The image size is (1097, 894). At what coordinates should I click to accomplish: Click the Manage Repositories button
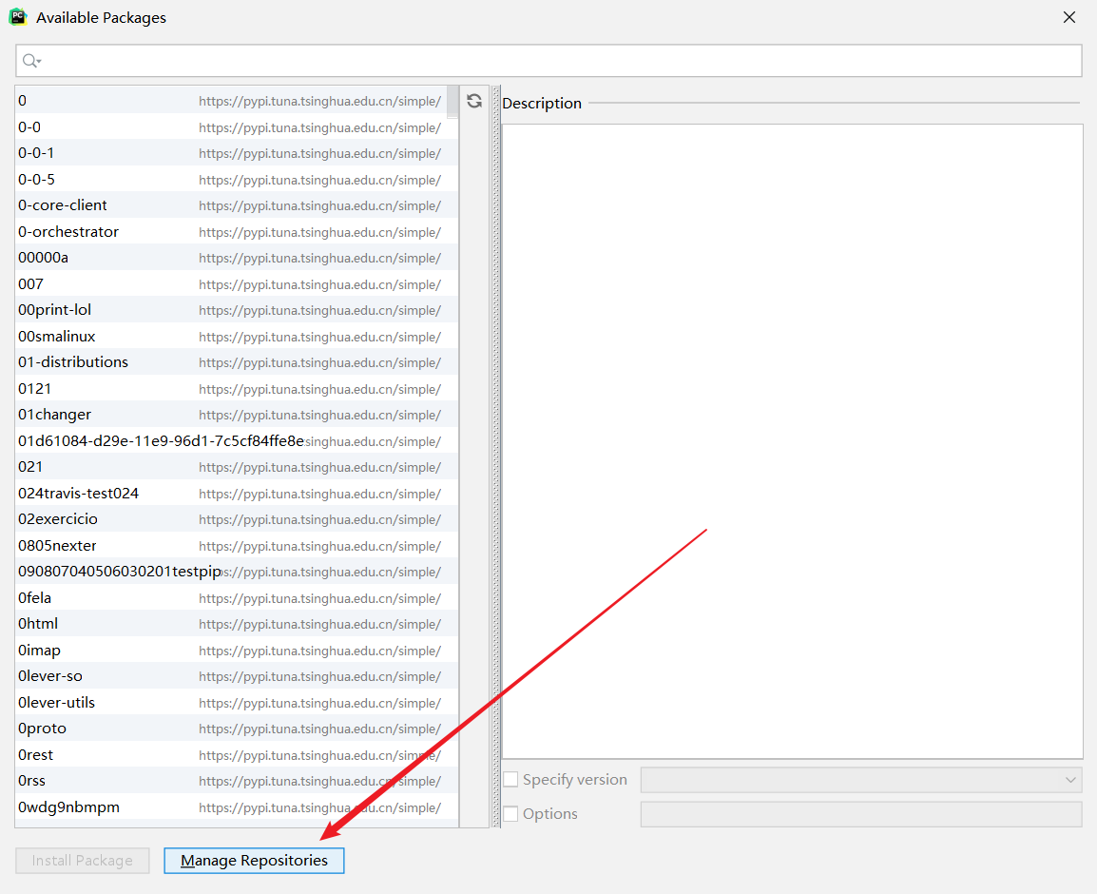(x=254, y=861)
